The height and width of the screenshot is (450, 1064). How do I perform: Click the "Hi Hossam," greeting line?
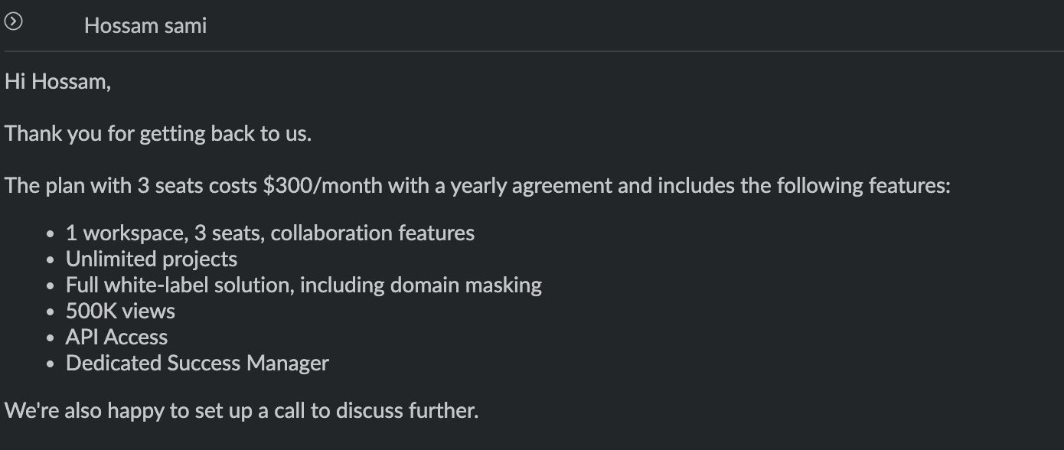coord(58,81)
